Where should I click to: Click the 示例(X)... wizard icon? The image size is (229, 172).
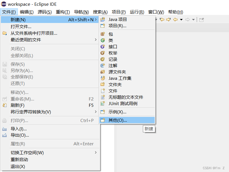pos(103,112)
